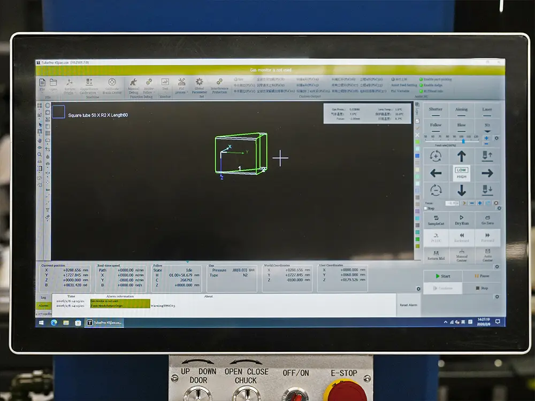Select the Return Mid icon
The image size is (535, 401).
pos(436,256)
